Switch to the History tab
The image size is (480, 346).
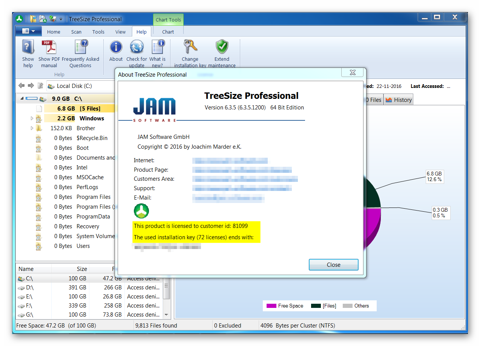pyautogui.click(x=399, y=100)
